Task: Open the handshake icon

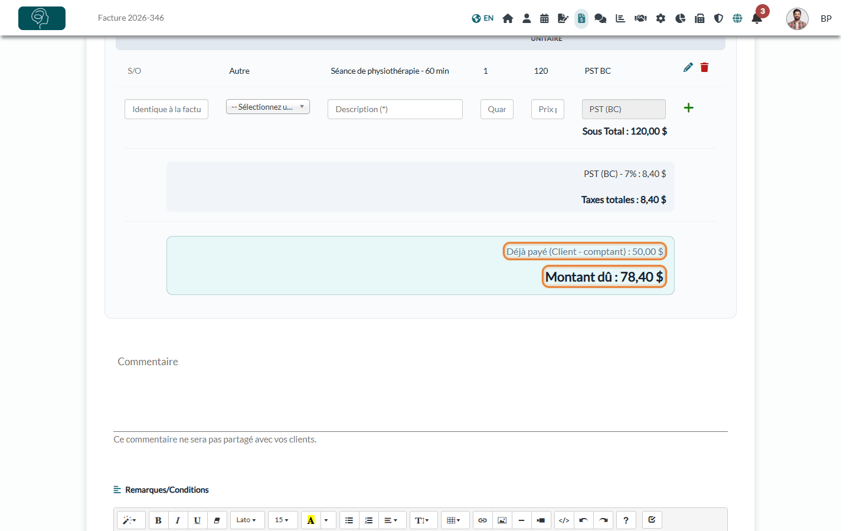Action: (x=640, y=18)
